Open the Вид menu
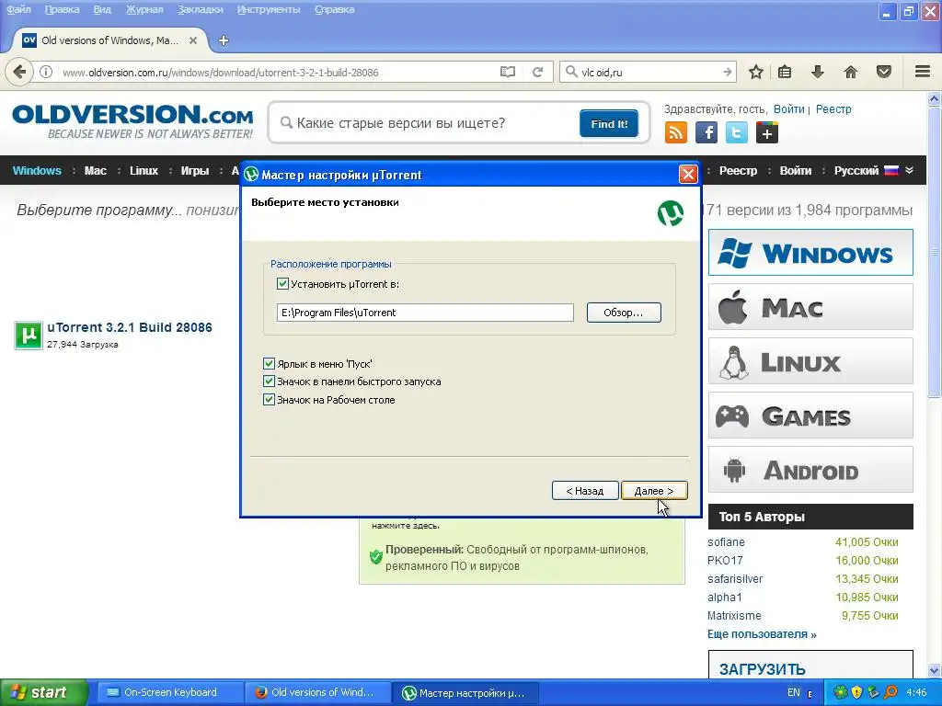The width and height of the screenshot is (942, 706). click(x=102, y=9)
